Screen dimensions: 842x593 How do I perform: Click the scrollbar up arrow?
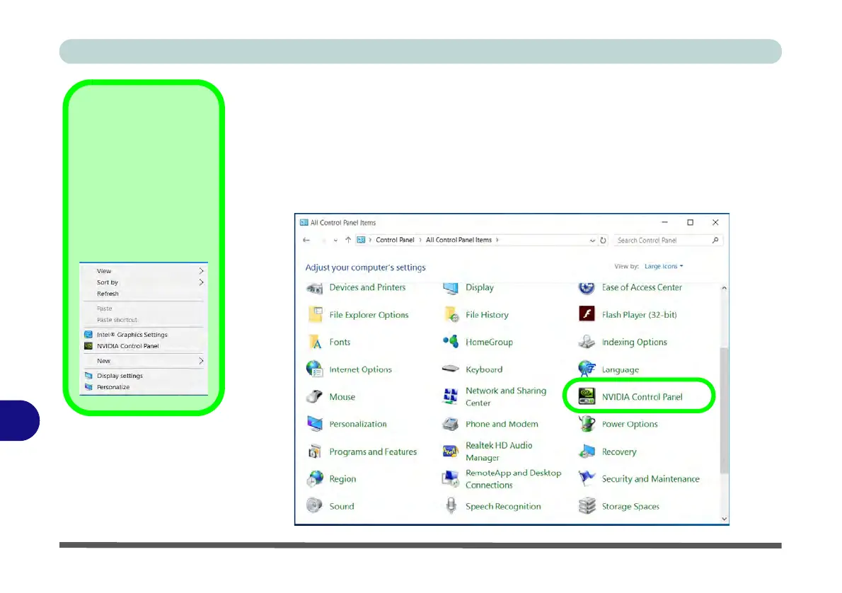(x=724, y=288)
